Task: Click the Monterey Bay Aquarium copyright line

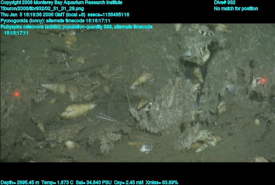Action: pos(61,3)
